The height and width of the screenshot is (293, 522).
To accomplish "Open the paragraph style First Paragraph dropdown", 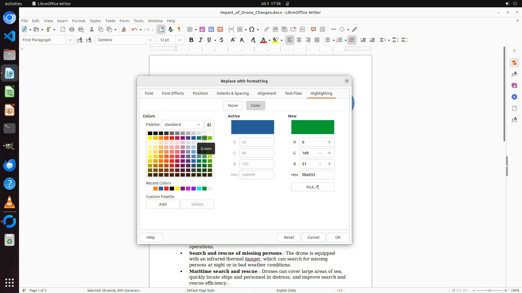I will tap(70, 40).
